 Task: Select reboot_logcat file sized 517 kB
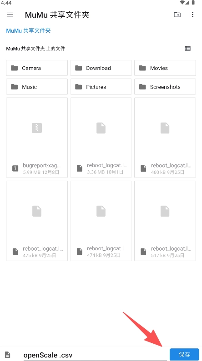(165, 221)
